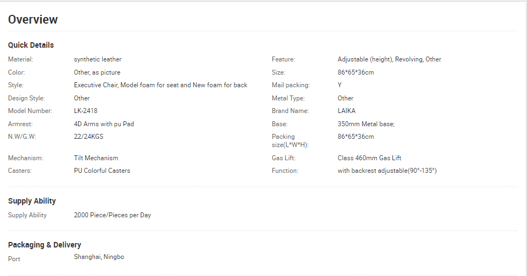Click the 4D Arms with pu Pad text
527x276 pixels.
(x=104, y=124)
